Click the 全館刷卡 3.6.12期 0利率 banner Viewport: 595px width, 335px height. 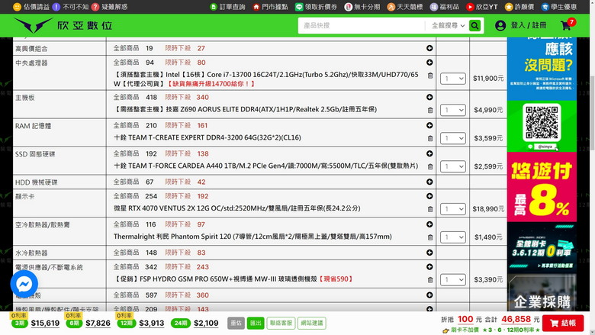coord(542,247)
